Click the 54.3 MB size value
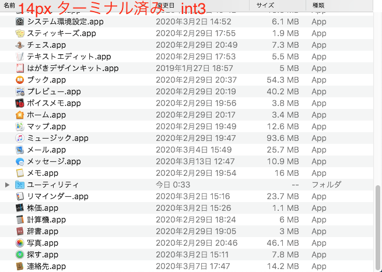Viewport: 382px width, 272px height. click(283, 80)
